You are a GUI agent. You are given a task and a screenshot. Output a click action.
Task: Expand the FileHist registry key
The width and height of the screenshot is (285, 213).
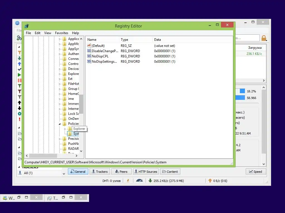(60, 84)
